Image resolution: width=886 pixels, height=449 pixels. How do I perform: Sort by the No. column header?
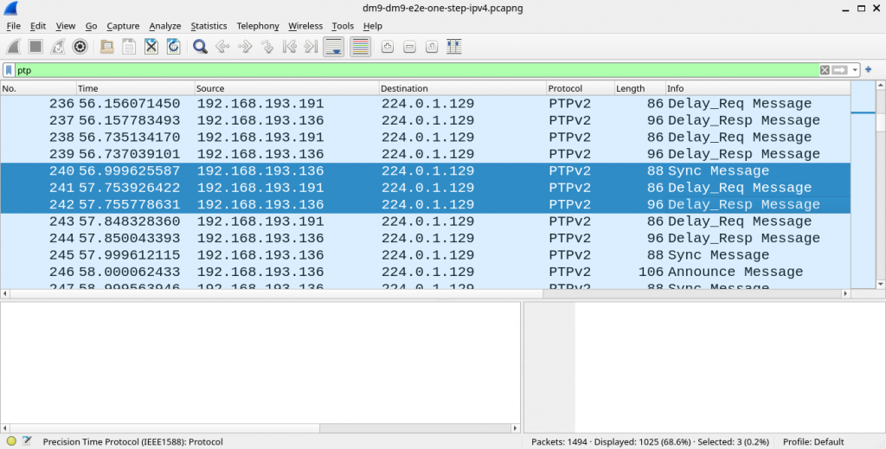coord(38,88)
